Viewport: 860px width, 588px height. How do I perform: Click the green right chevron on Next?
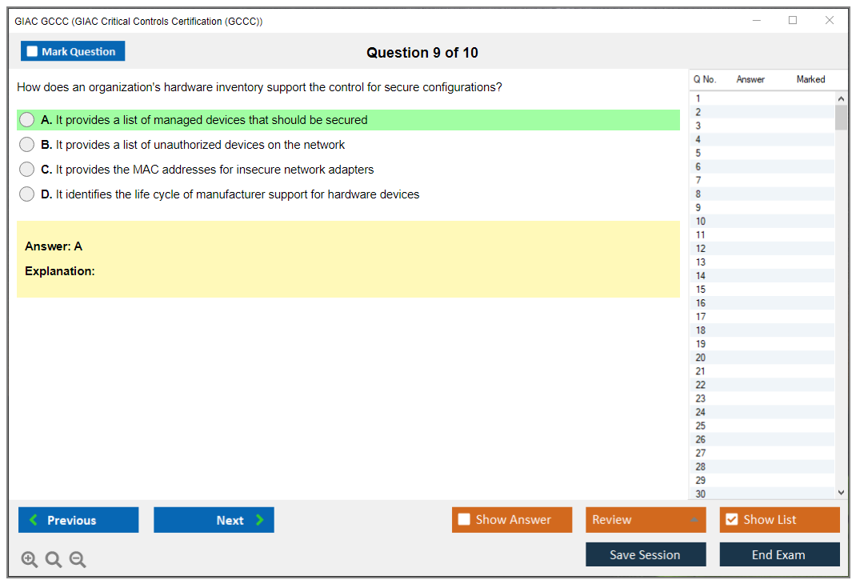click(x=259, y=520)
